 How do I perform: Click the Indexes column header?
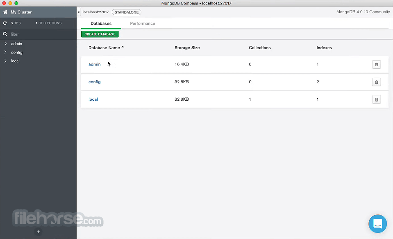point(324,48)
